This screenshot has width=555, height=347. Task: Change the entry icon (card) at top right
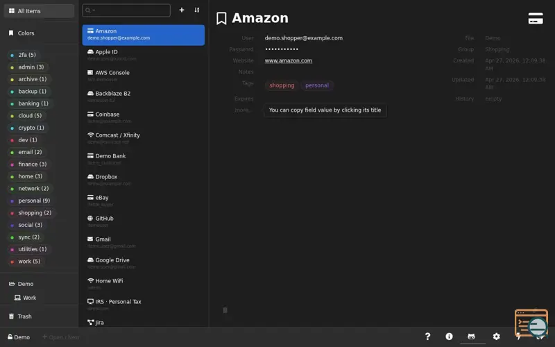pos(536,19)
